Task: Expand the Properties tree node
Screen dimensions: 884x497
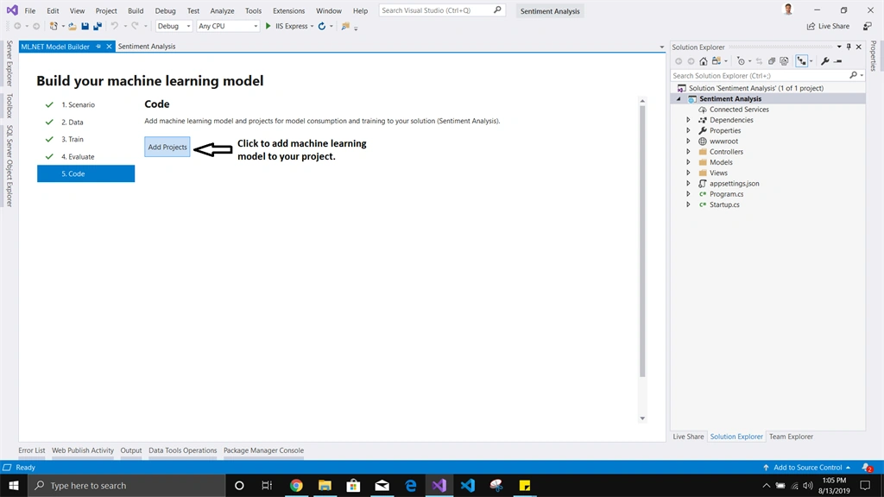Action: pos(688,131)
